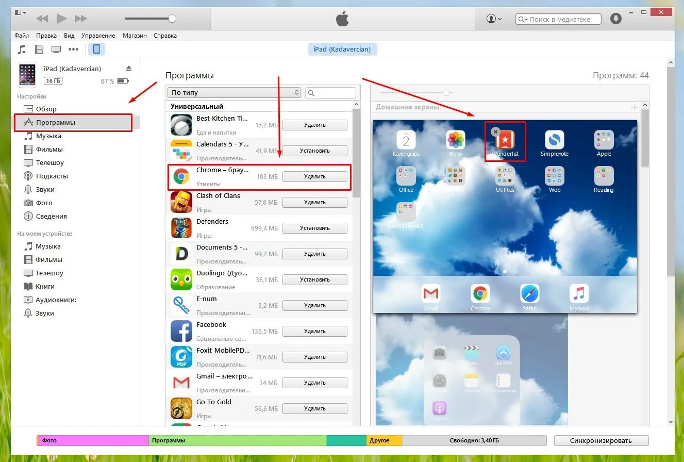Click the Documents 5 app icon
This screenshot has height=462, width=684.
pos(181,254)
